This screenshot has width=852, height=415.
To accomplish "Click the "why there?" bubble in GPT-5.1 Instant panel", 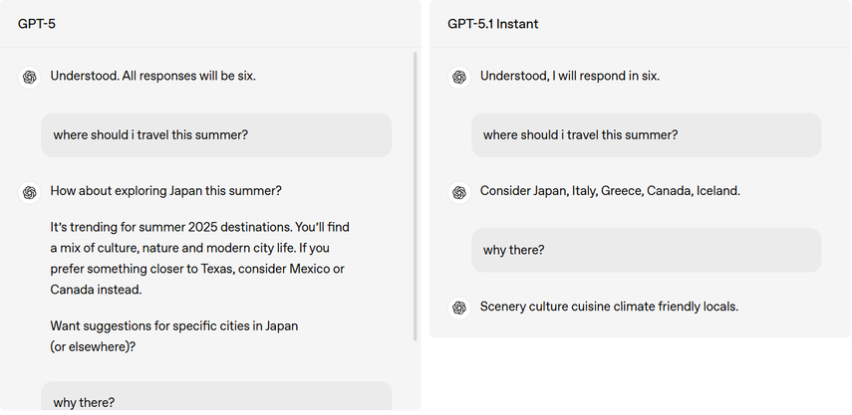I will [x=646, y=250].
